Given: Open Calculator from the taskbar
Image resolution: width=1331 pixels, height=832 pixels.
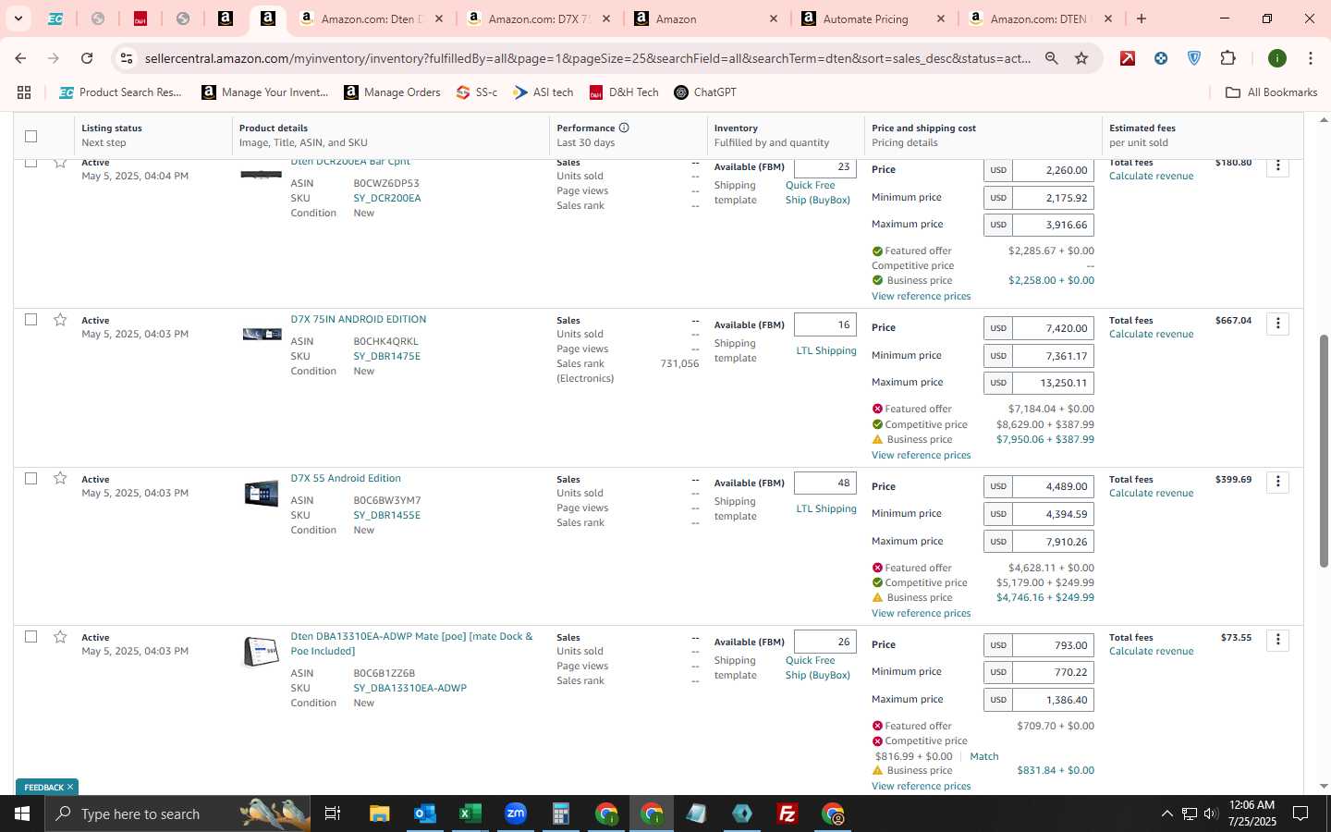Looking at the screenshot, I should click(560, 814).
